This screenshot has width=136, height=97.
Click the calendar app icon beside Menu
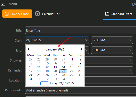click(x=3, y=4)
